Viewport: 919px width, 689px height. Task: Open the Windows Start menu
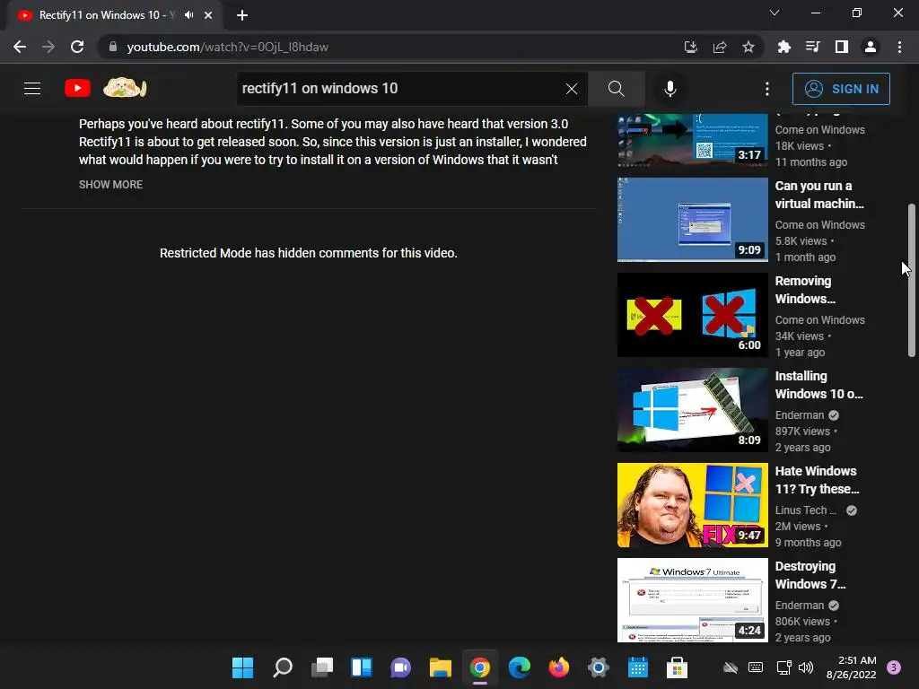[242, 667]
